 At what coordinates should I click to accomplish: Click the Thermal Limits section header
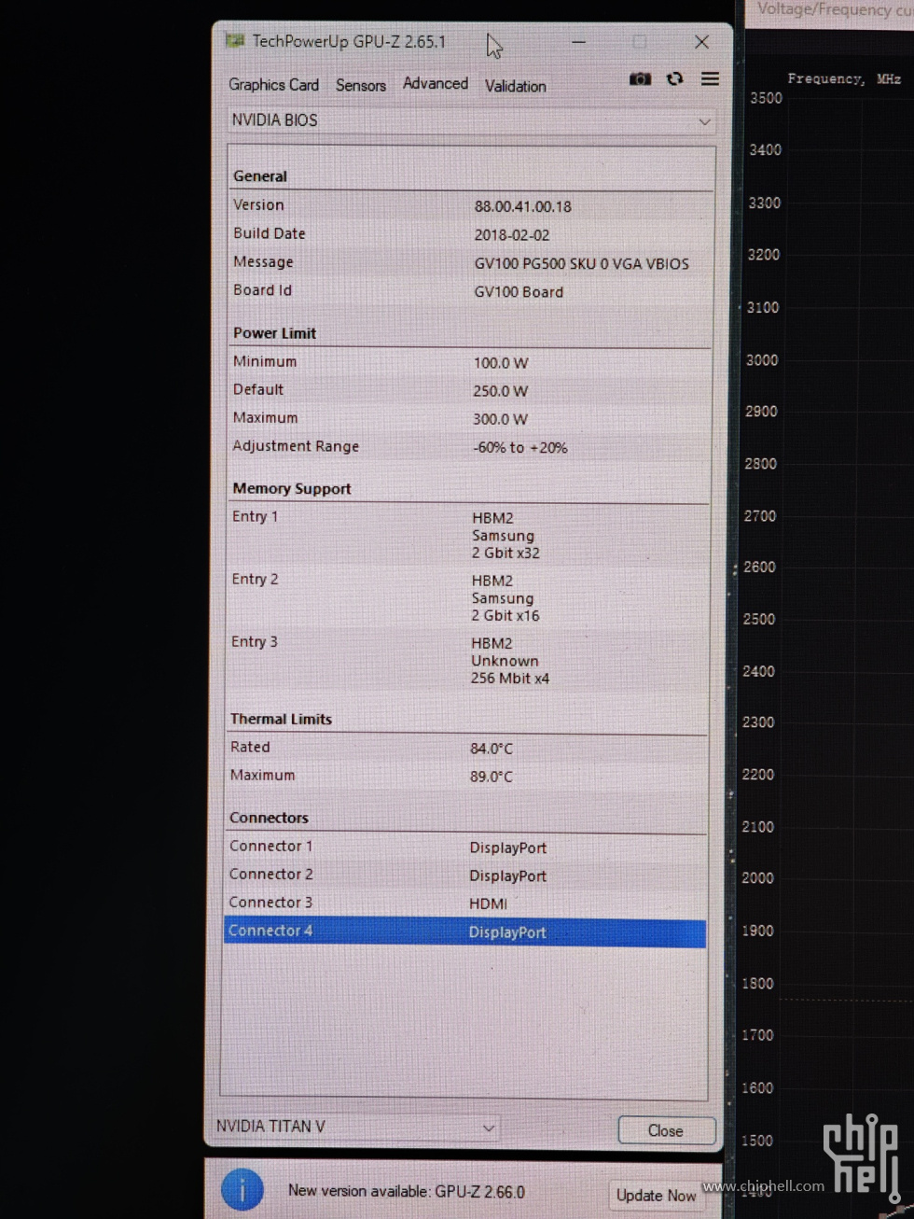point(281,719)
